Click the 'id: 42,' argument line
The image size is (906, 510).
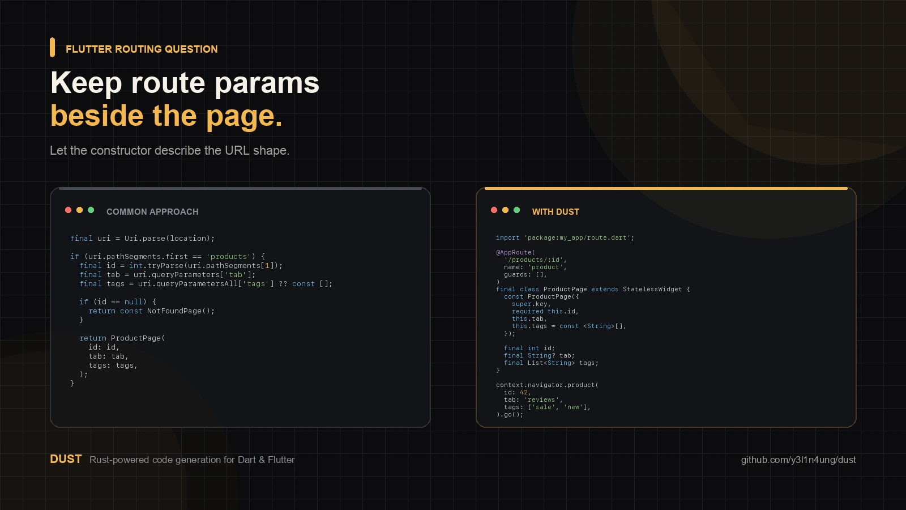pyautogui.click(x=518, y=393)
